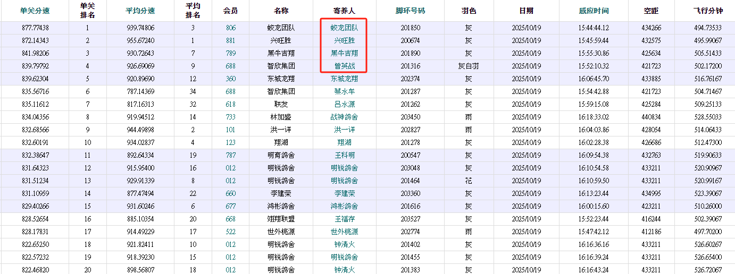Open the 战神鸽舍 寄养人 link
Viewport: 735px width, 274px height.
pos(344,117)
